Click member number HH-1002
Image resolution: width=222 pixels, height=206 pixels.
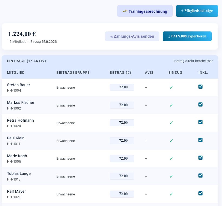pos(14,108)
